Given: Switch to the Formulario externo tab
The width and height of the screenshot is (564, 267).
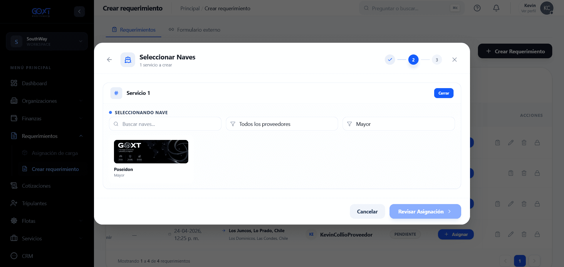Looking at the screenshot, I should (194, 30).
